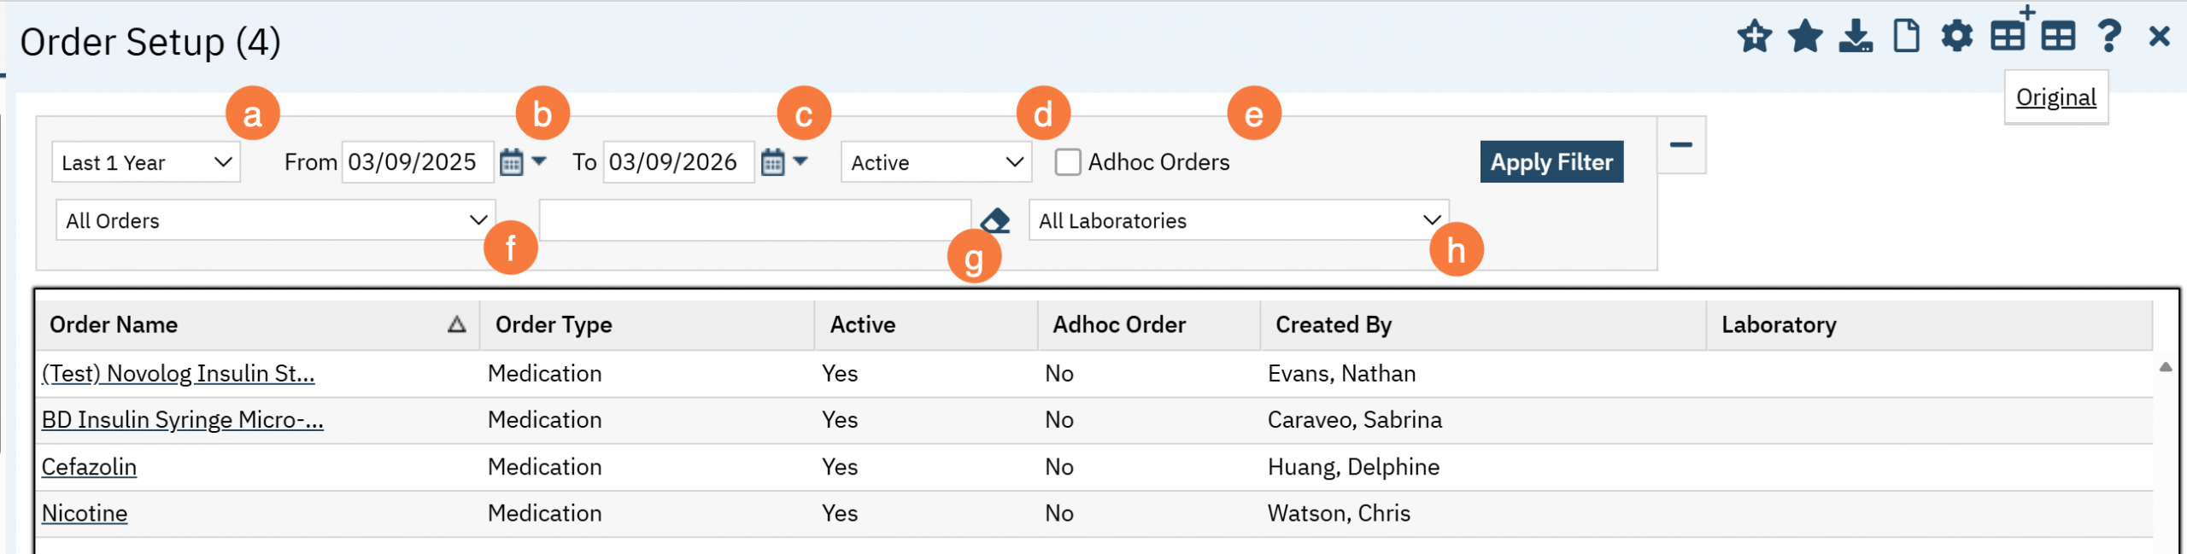Click the Order Type column header
The width and height of the screenshot is (2187, 554).
click(554, 325)
